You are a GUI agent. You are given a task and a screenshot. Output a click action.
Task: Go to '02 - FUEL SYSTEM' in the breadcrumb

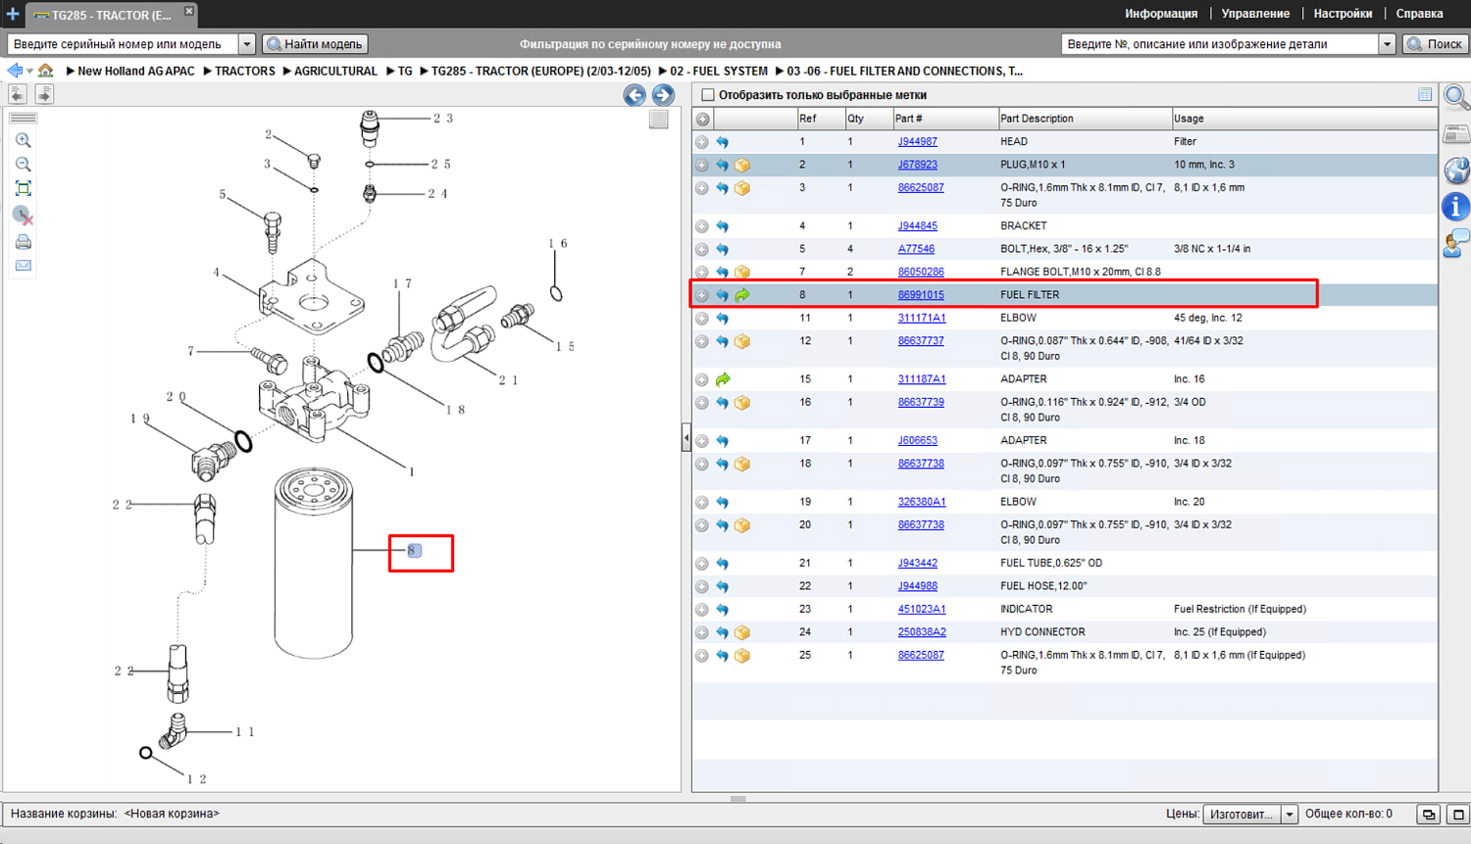tap(719, 71)
